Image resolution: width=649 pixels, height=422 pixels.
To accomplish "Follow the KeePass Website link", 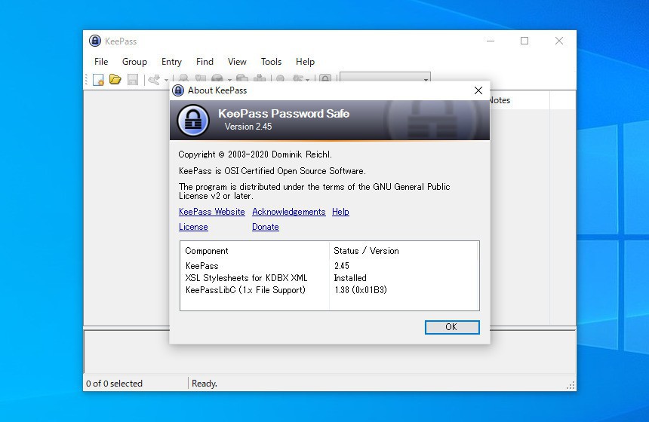I will [x=211, y=212].
